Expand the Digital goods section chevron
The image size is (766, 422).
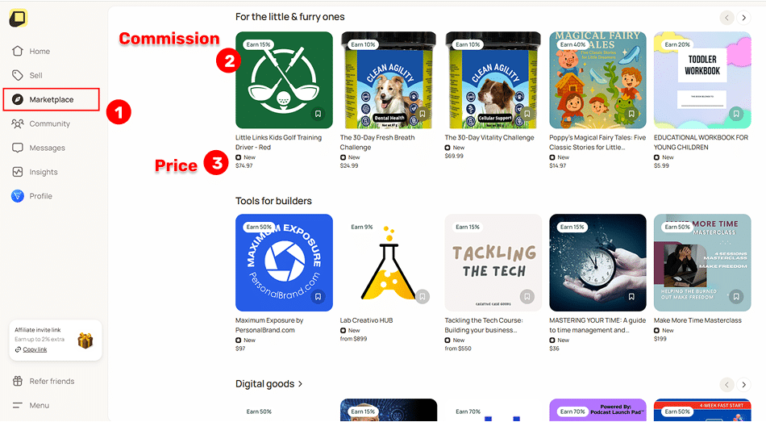pyautogui.click(x=300, y=384)
